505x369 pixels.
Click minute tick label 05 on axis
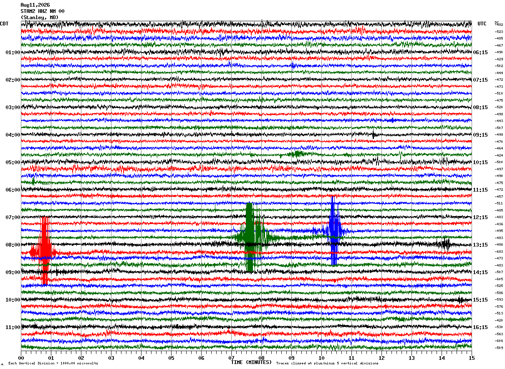(171, 358)
